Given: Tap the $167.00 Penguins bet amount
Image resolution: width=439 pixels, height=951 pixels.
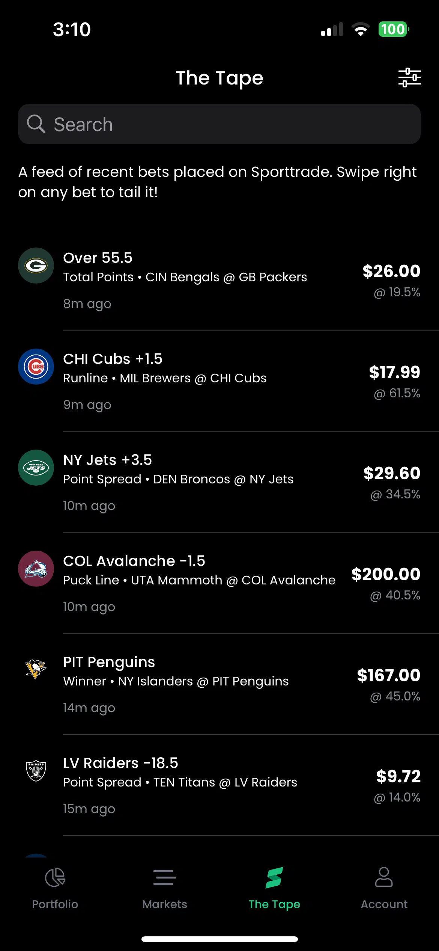Looking at the screenshot, I should point(388,675).
